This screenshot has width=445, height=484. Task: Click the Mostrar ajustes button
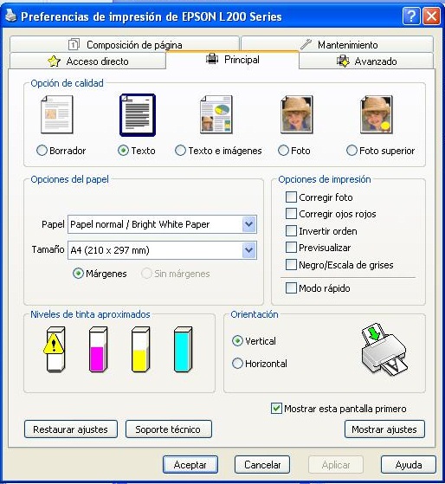384,429
